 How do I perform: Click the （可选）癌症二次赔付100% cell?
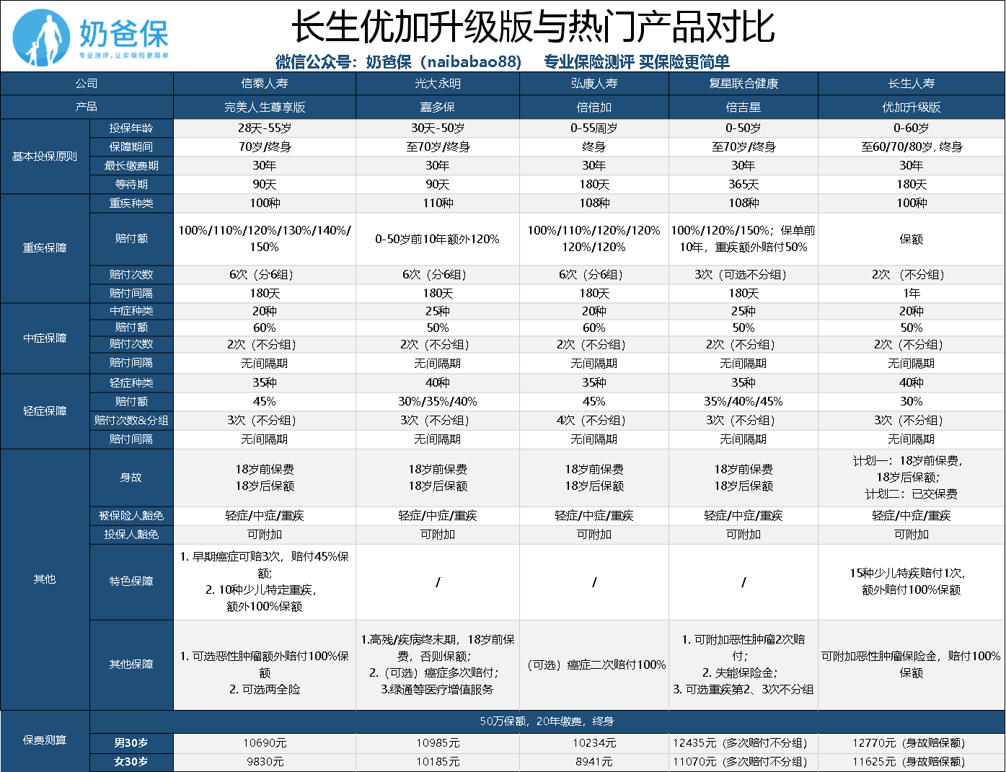pyautogui.click(x=594, y=664)
